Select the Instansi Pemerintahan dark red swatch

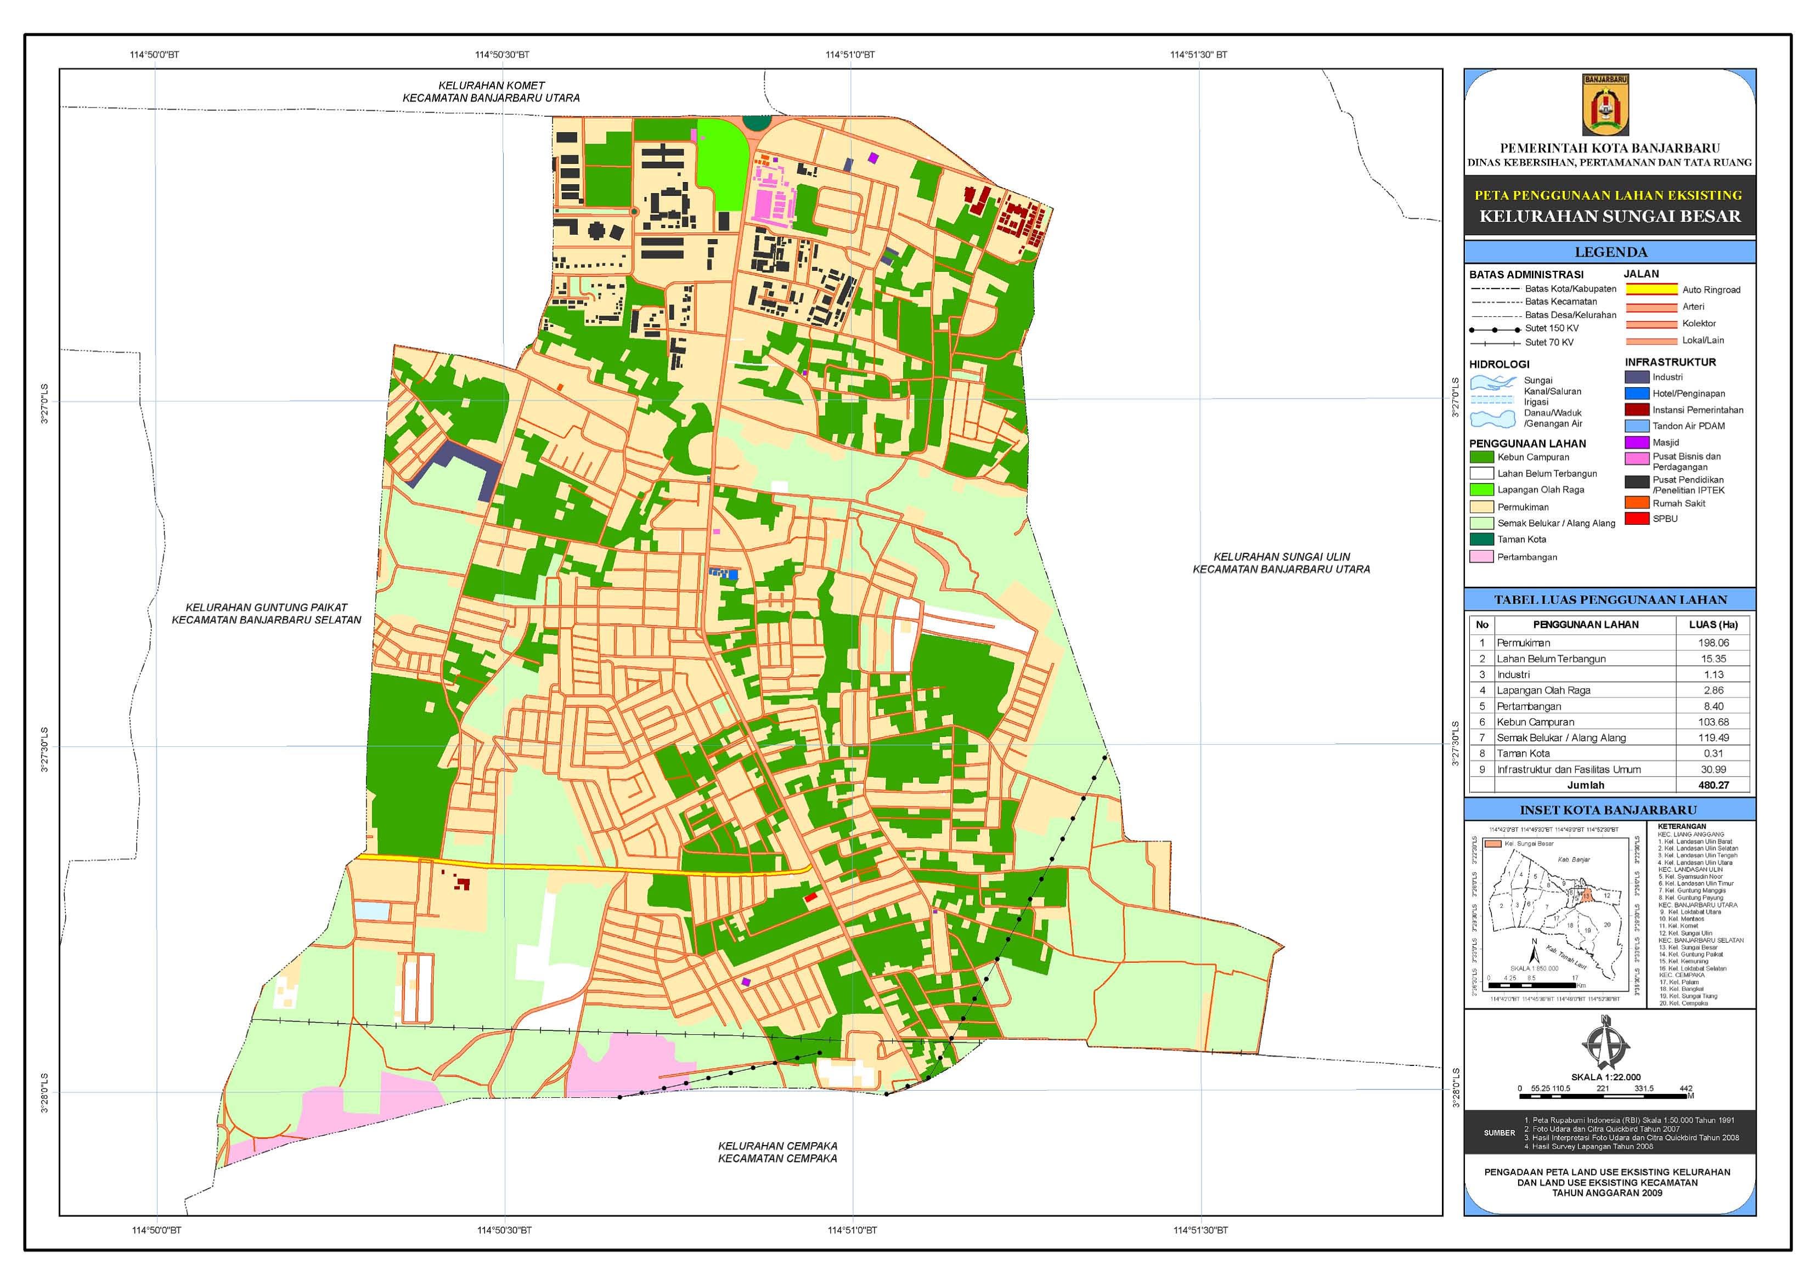1637,410
